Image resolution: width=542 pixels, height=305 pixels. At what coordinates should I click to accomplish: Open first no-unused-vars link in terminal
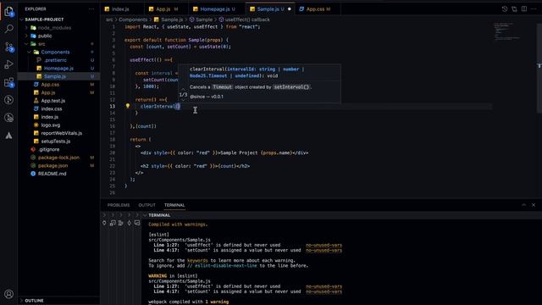click(x=324, y=245)
